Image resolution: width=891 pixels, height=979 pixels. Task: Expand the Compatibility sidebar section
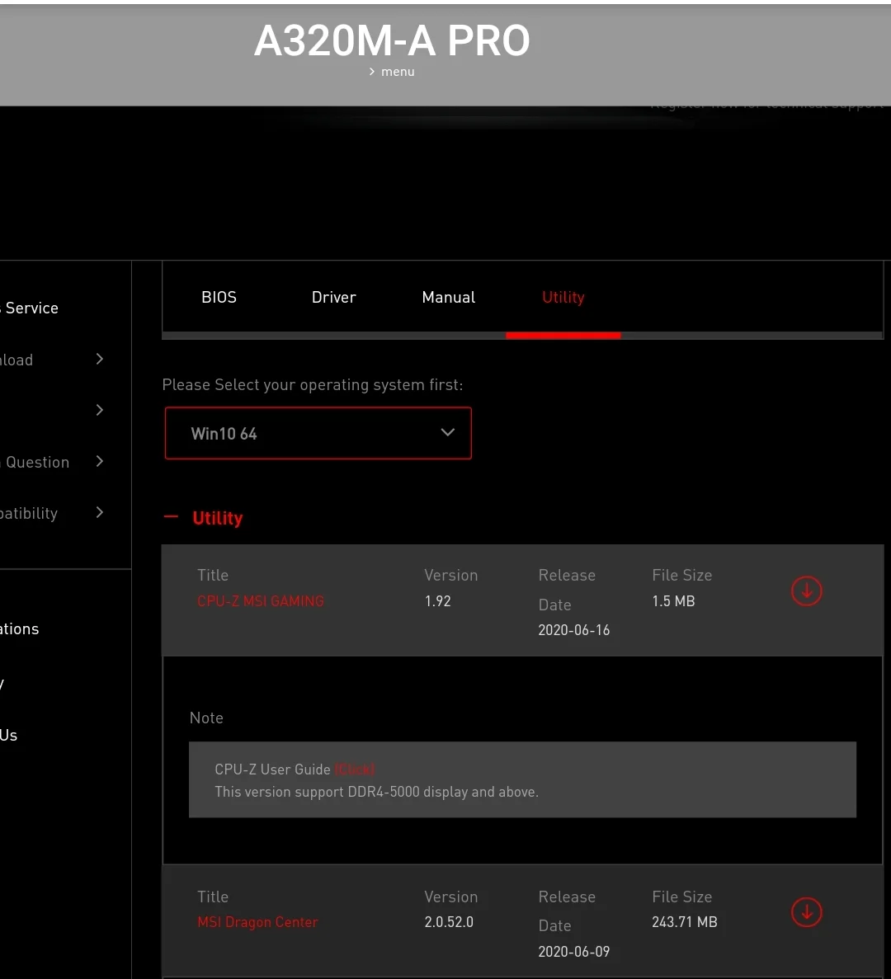[99, 512]
